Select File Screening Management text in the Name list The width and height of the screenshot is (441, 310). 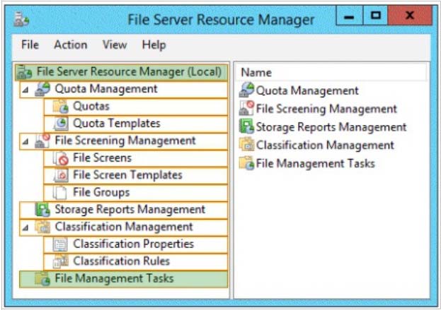tap(326, 109)
